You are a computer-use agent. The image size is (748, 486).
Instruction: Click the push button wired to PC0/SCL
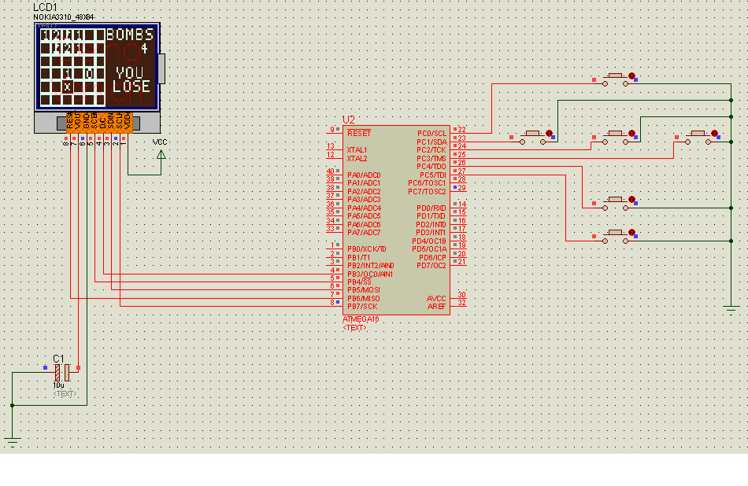click(x=615, y=79)
